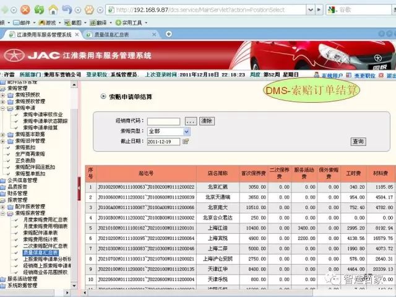Click the 查询 query button
Viewport: 396px width, 297px height.
[358, 142]
